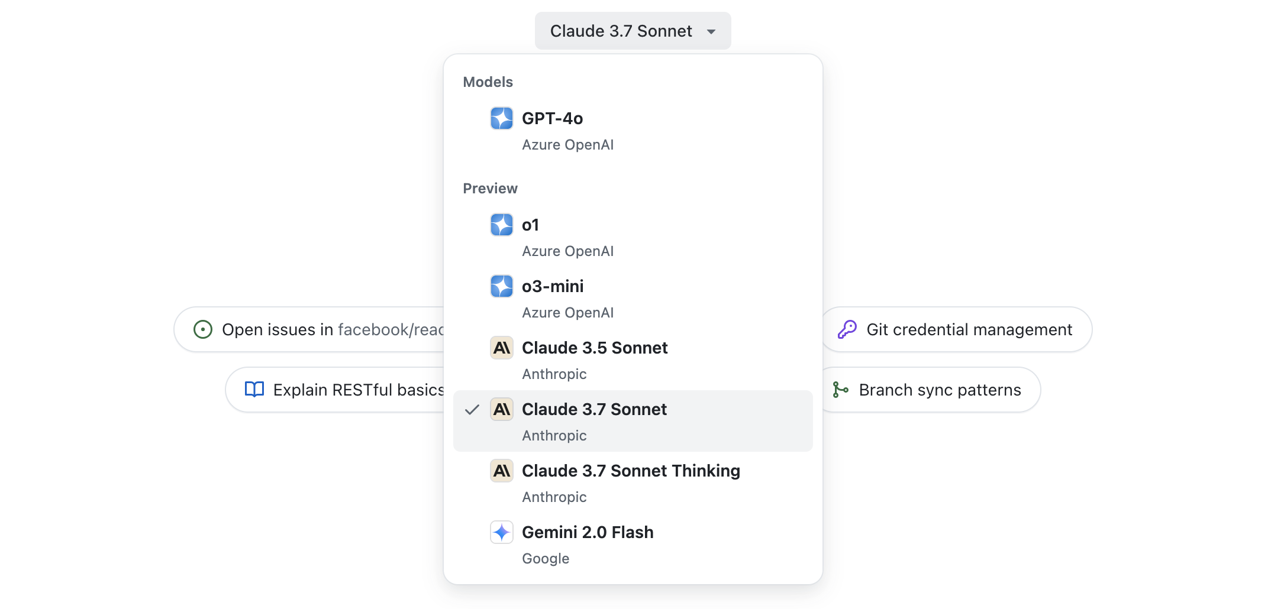Click the Anthropic label under Claude 3.5 Sonnet
The width and height of the screenshot is (1271, 609).
(x=554, y=374)
